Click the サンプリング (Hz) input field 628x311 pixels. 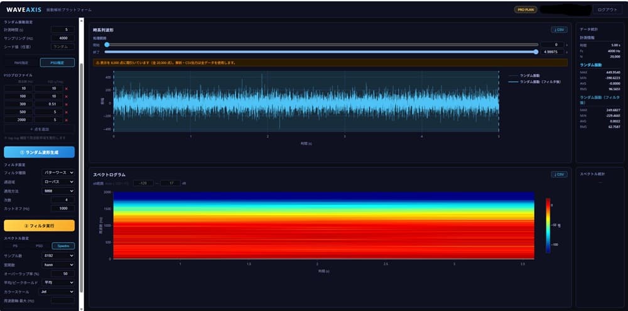[x=62, y=38]
